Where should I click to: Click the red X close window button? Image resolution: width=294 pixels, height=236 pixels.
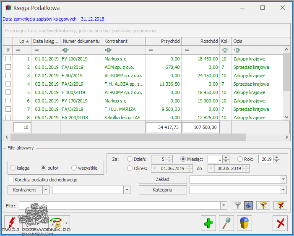pyautogui.click(x=280, y=223)
